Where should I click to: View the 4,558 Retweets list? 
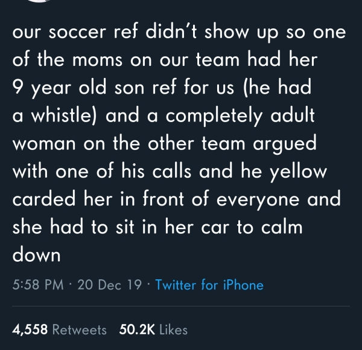pos(59,329)
